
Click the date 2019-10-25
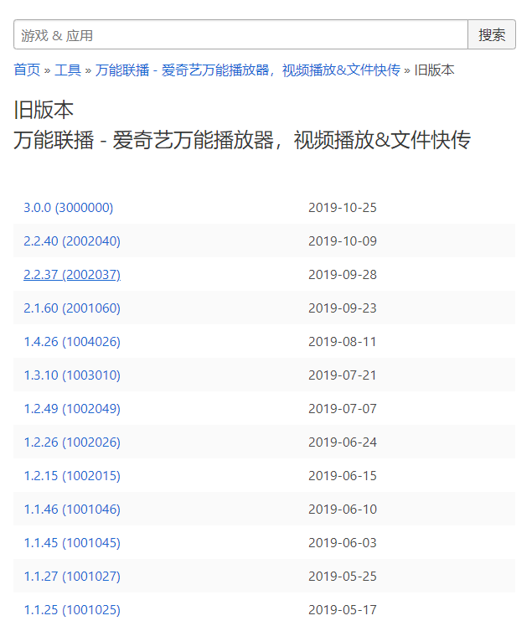tap(343, 208)
